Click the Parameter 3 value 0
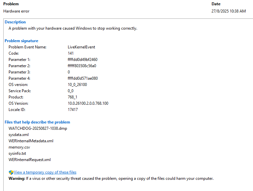This screenshot has height=191, width=253. [69, 72]
